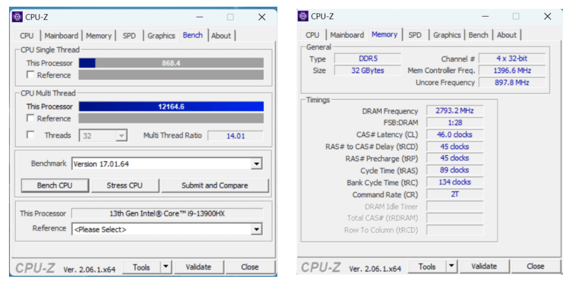Image resolution: width=573 pixels, height=285 pixels.
Task: Click Validate in the Memory window
Action: (x=484, y=266)
